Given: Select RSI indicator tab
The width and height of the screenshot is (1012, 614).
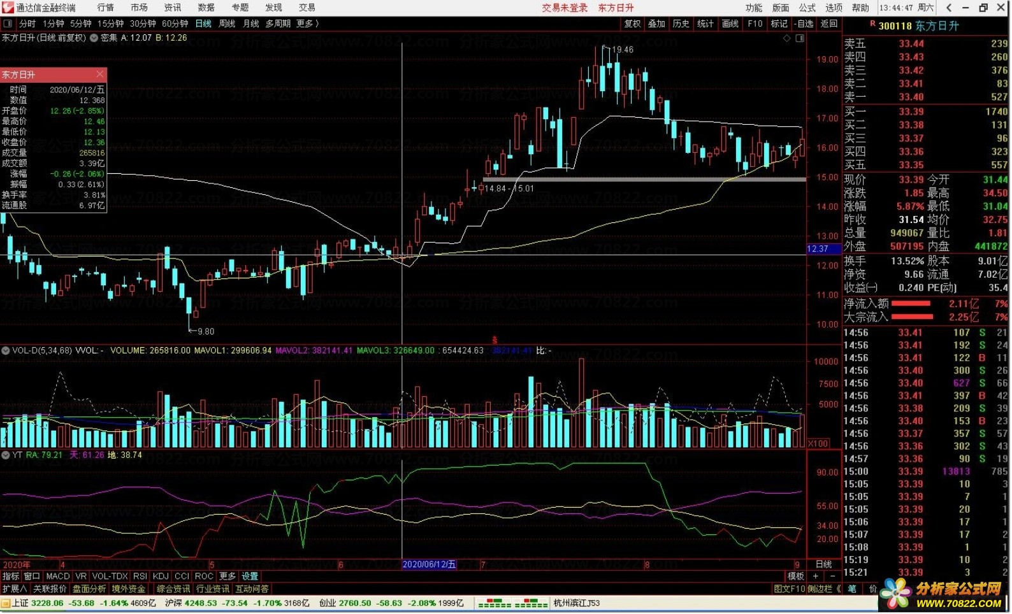Looking at the screenshot, I should click(x=140, y=576).
